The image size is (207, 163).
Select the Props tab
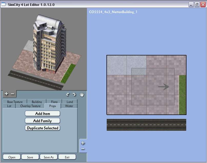tap(53, 106)
